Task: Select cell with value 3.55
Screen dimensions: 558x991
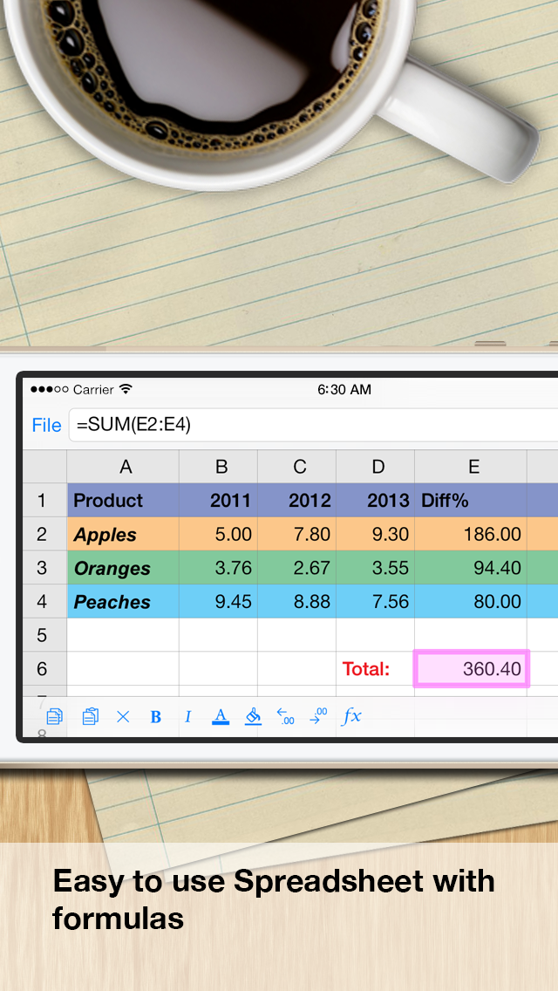Action: (376, 568)
